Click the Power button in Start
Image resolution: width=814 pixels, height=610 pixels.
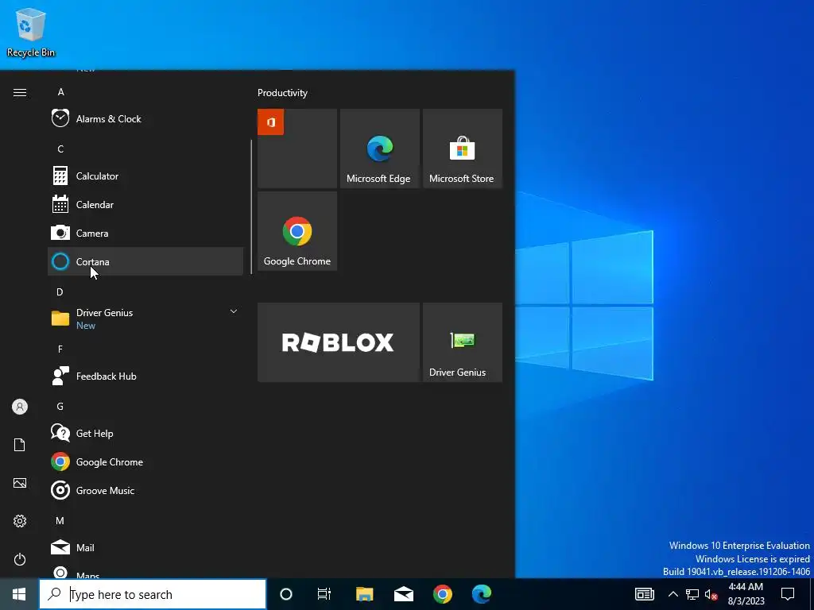(20, 559)
